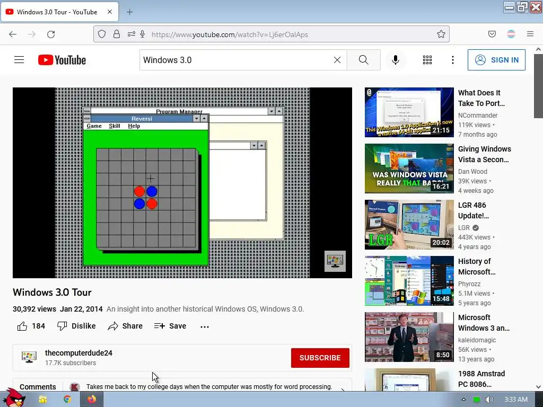Click the 3:33 AM clock
543x407 pixels.
tap(515, 400)
